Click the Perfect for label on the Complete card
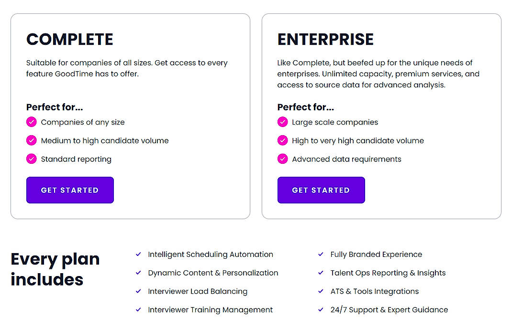 pyautogui.click(x=55, y=107)
